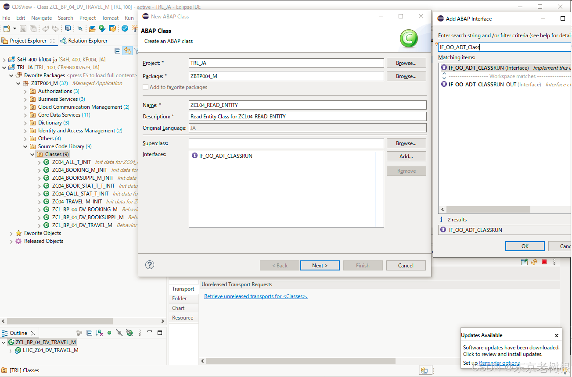Expand LHC_Z04_DV_TRAVEL_M in Outline
The width and height of the screenshot is (572, 377).
[11, 351]
